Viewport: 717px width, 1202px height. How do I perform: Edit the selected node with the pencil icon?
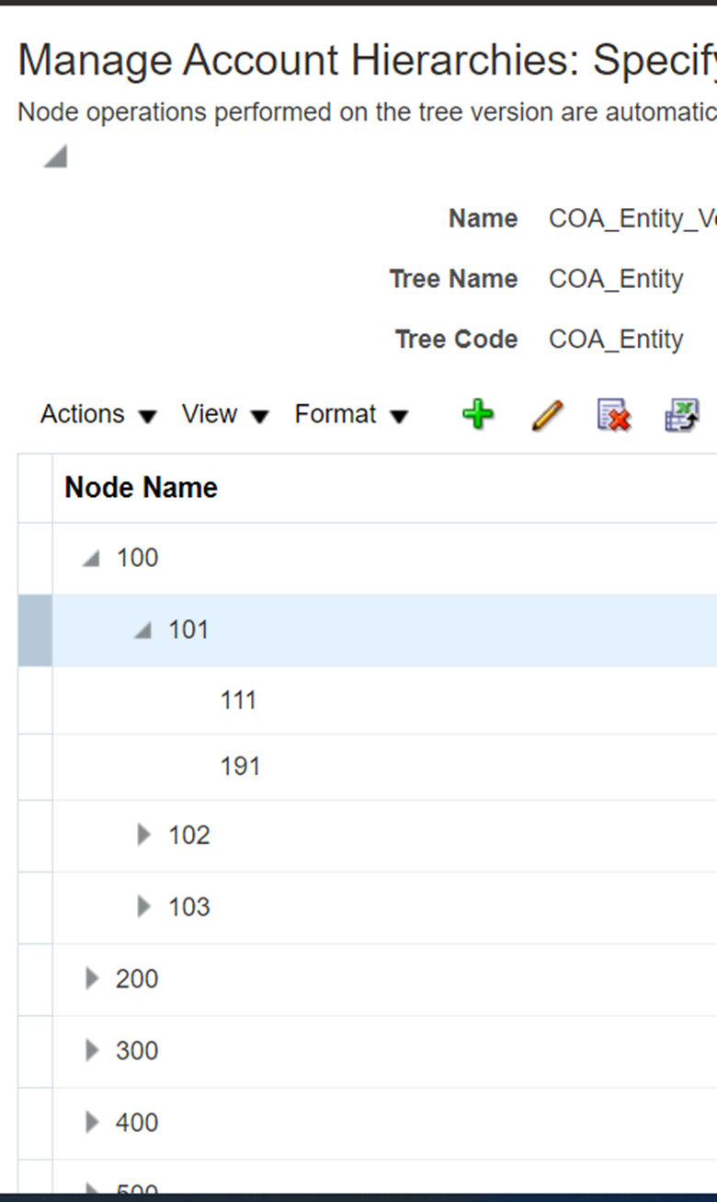[545, 414]
